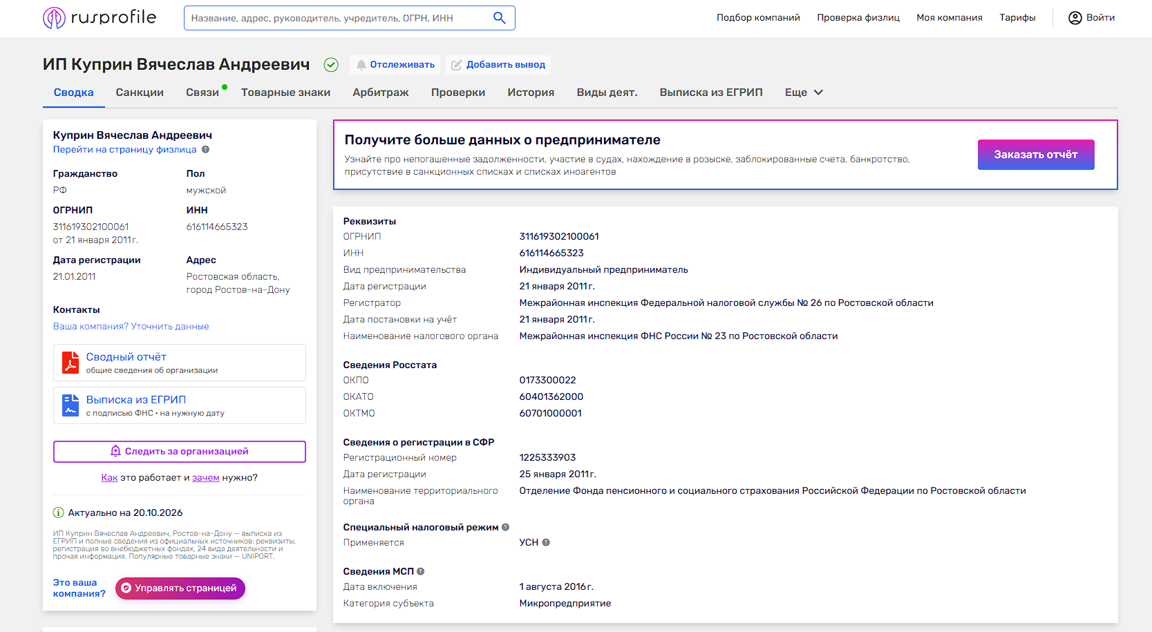Click the help icon next to УСН
The image size is (1152, 632).
pos(546,542)
